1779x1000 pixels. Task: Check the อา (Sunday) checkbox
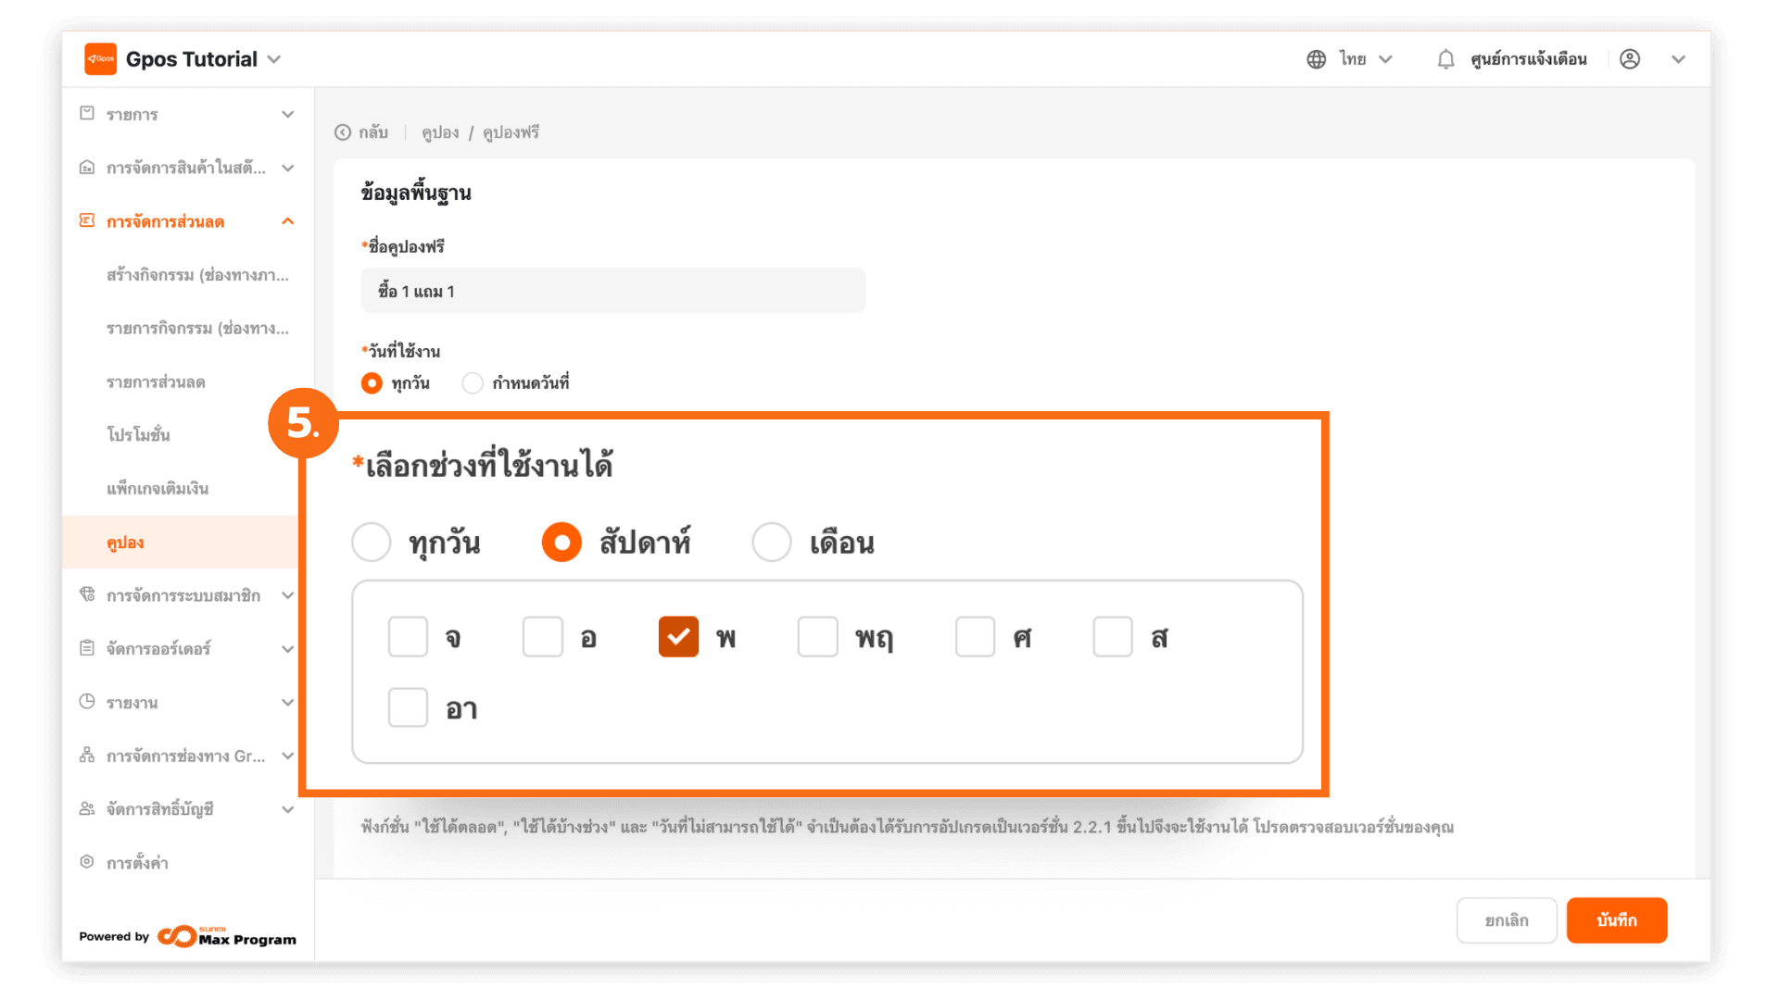click(x=408, y=708)
